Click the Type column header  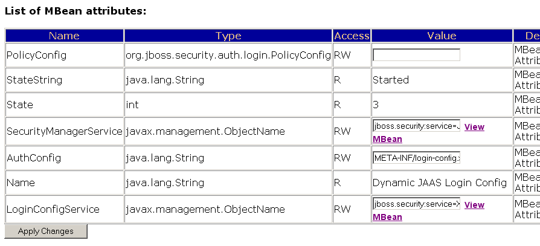pos(228,36)
